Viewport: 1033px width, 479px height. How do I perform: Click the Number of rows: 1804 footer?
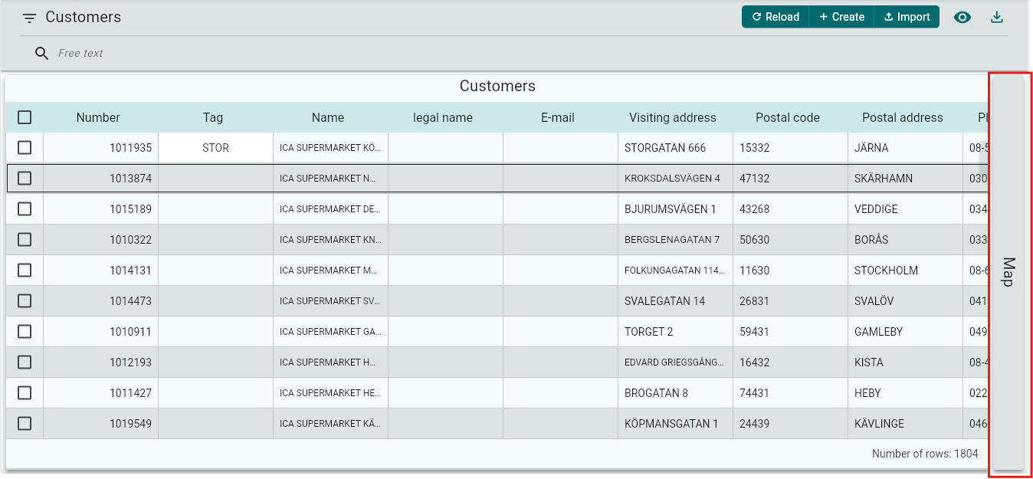(x=925, y=454)
